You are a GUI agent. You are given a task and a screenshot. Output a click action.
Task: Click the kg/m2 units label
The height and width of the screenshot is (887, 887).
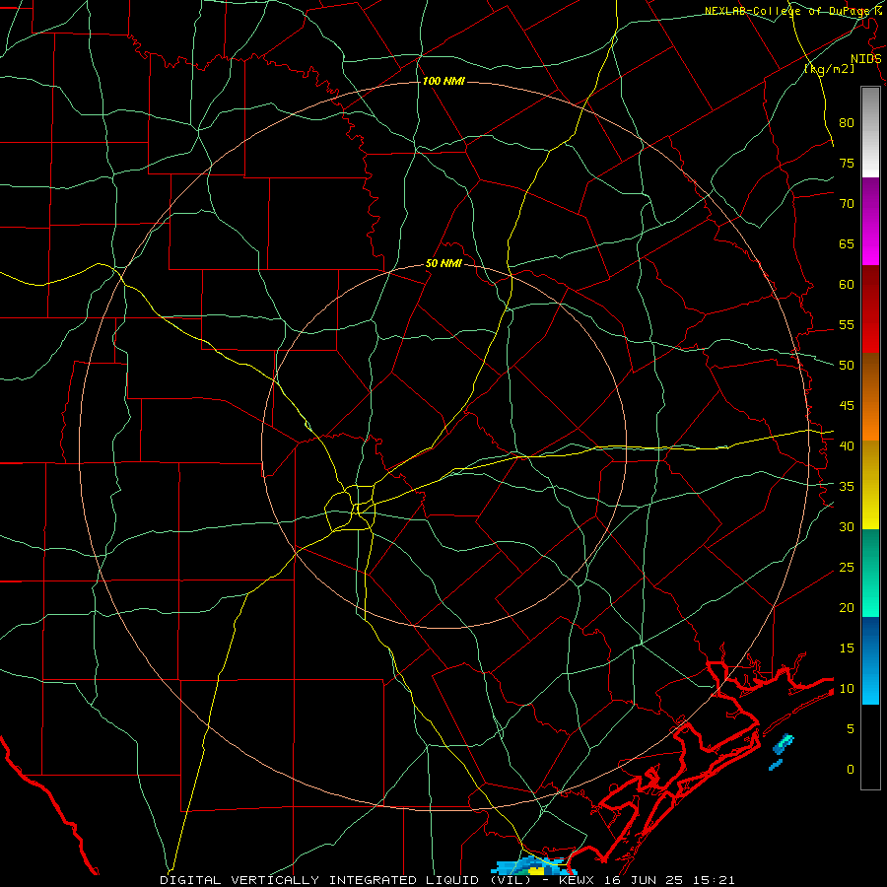pos(829,68)
